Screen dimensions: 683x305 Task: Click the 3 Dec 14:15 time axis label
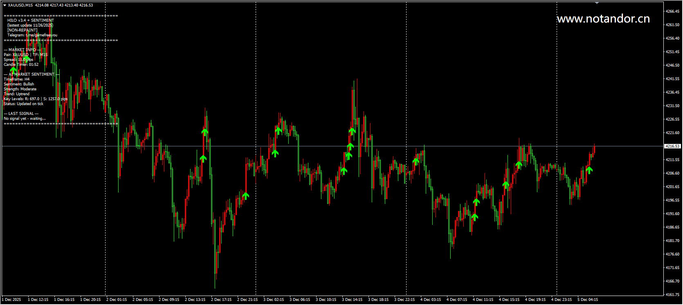coord(352,300)
